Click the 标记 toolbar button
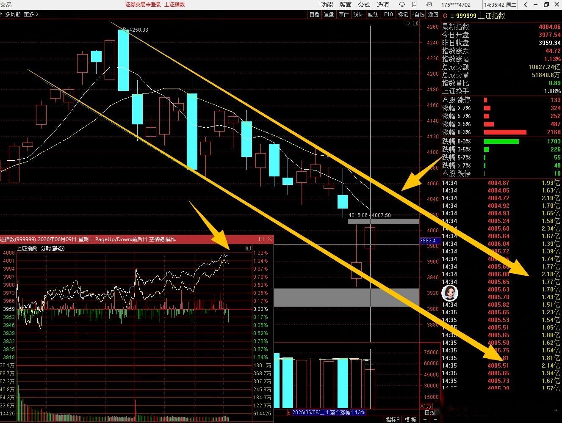Screen dimensions: 562x423 tap(403, 14)
